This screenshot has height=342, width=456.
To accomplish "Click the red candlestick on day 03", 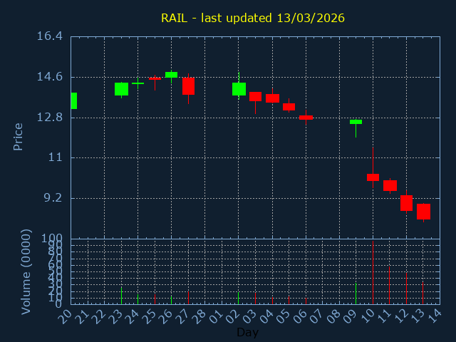I will (x=255, y=96).
